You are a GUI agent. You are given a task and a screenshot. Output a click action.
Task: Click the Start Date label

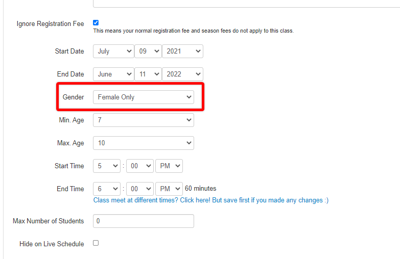tap(69, 51)
